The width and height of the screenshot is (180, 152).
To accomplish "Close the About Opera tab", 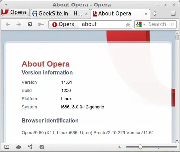I will (146, 14).
